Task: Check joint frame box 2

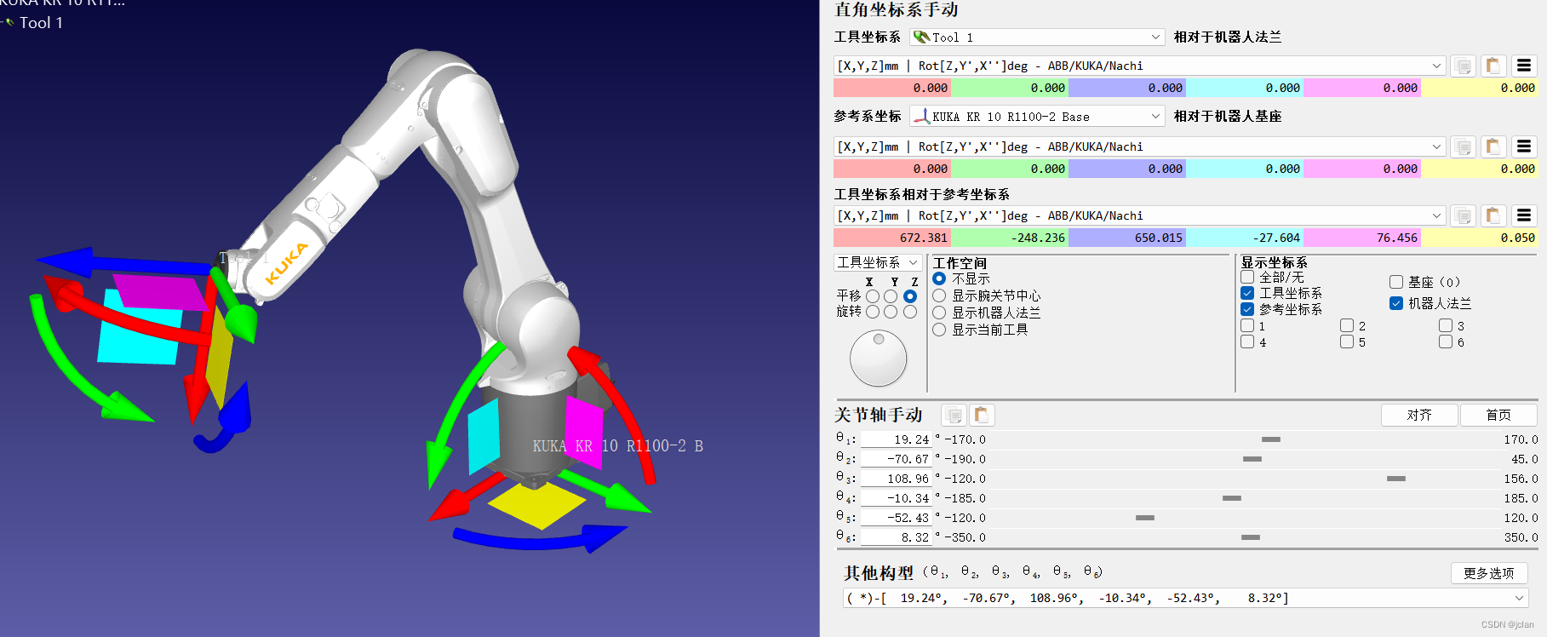Action: click(1347, 325)
